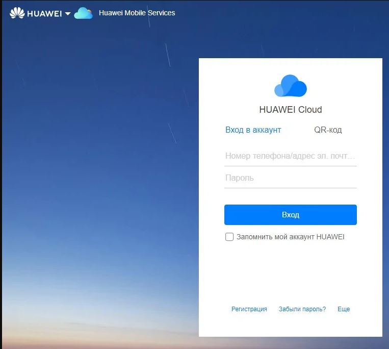389x349 pixels.
Task: Click the "HUAWEI Cloud" title text
Action: pyautogui.click(x=291, y=110)
